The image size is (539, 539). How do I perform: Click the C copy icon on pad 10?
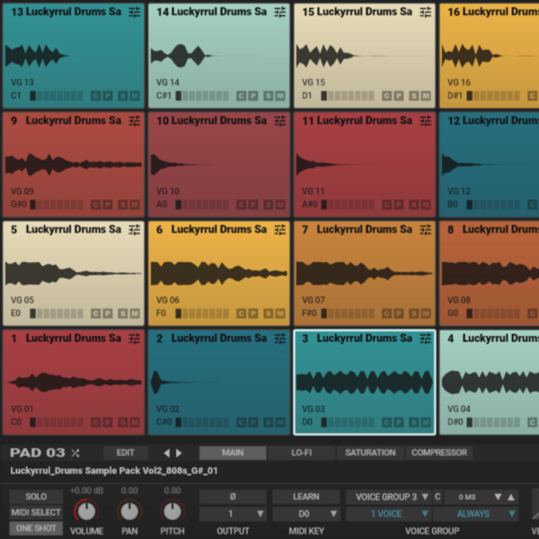(241, 205)
